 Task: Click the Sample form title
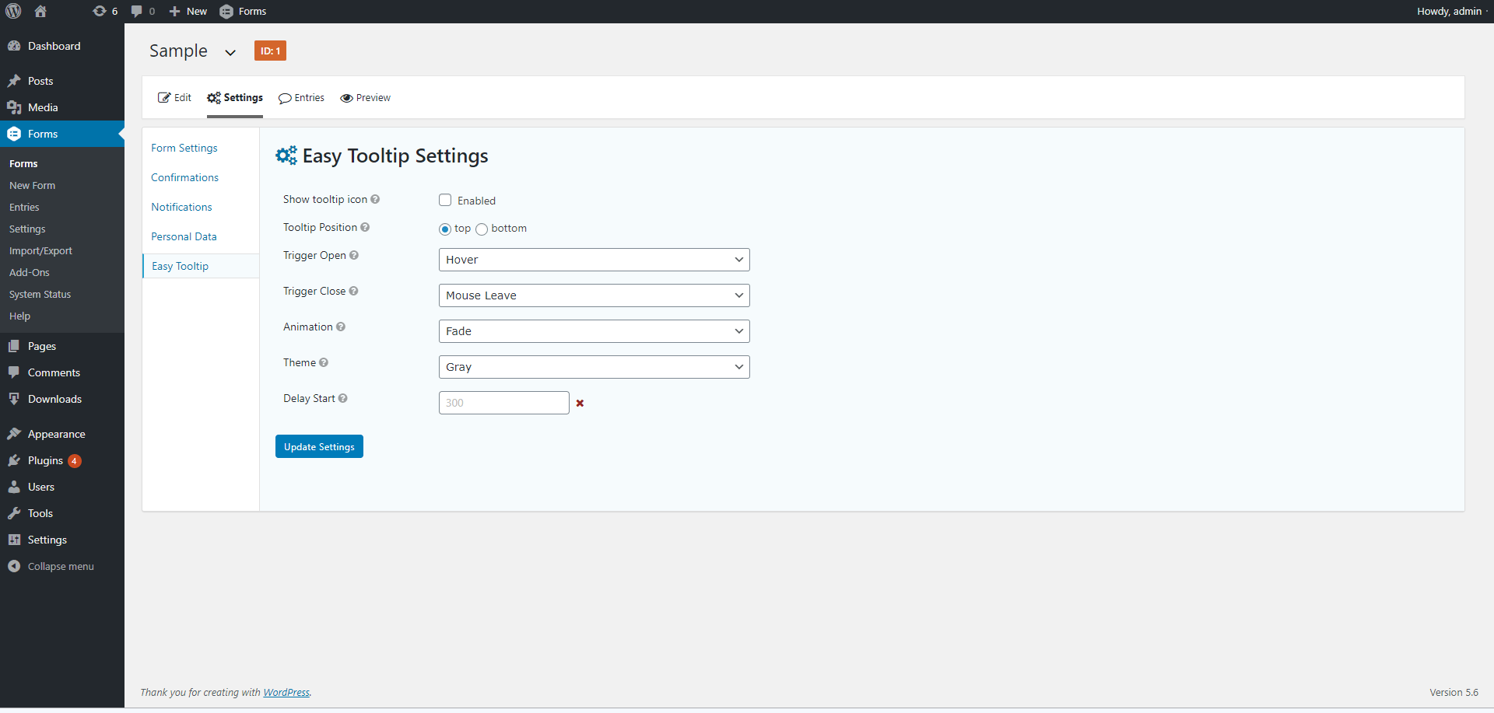[x=178, y=51]
